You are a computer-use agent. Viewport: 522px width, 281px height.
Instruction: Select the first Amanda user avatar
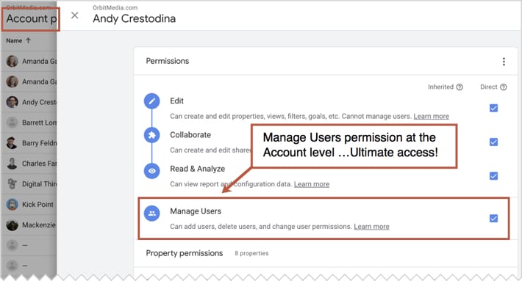pyautogui.click(x=12, y=61)
